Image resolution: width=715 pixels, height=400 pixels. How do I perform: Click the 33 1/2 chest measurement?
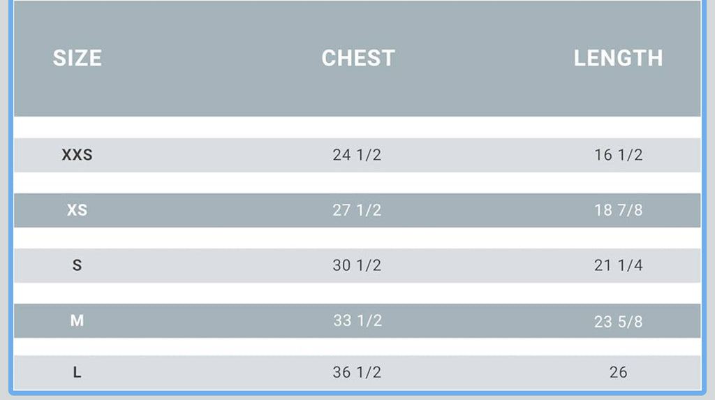tap(357, 320)
